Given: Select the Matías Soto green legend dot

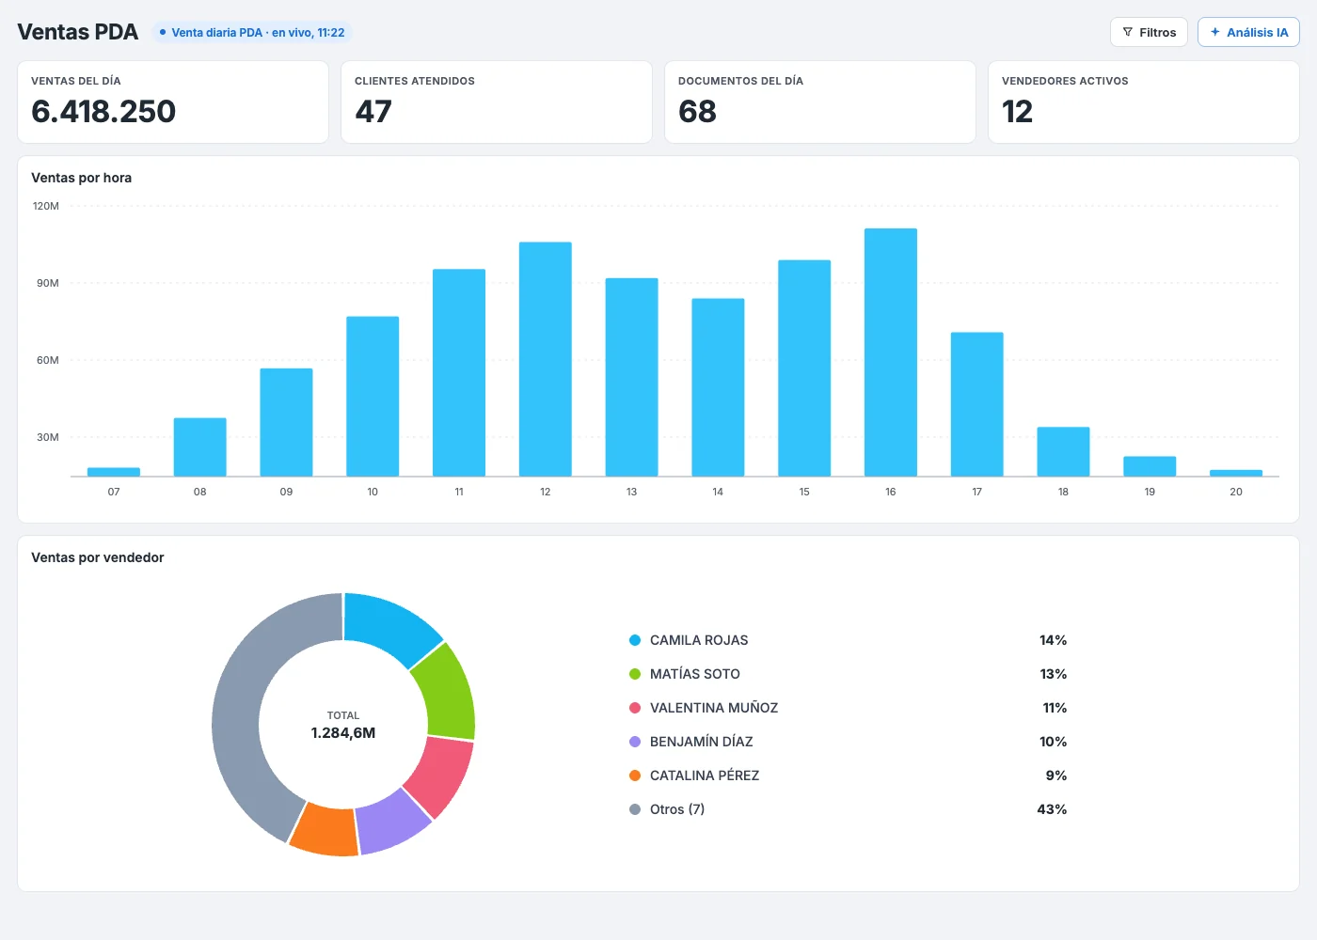Looking at the screenshot, I should point(635,674).
